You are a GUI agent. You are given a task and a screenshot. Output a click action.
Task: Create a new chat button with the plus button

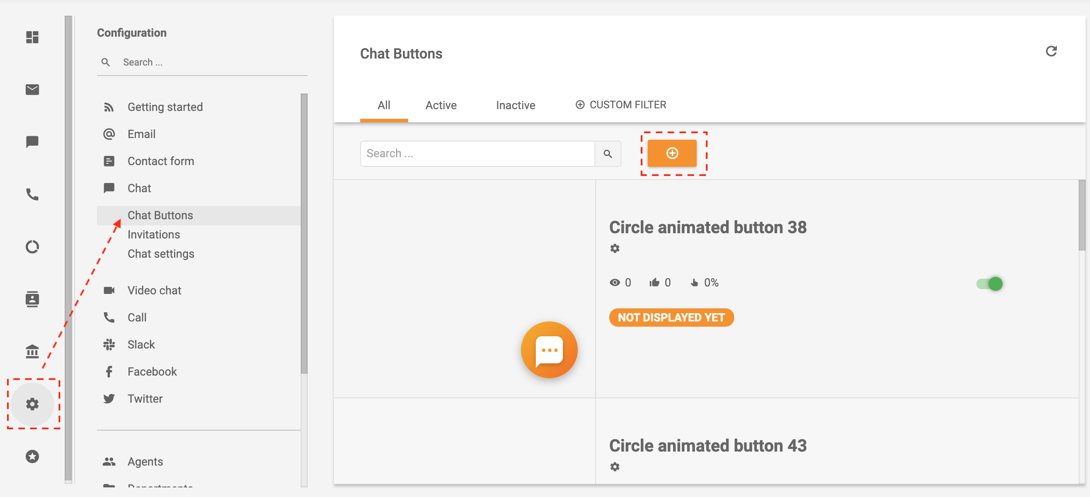(x=672, y=153)
